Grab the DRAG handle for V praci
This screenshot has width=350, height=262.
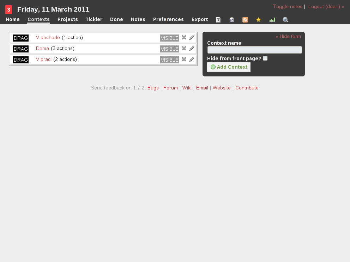click(x=21, y=60)
